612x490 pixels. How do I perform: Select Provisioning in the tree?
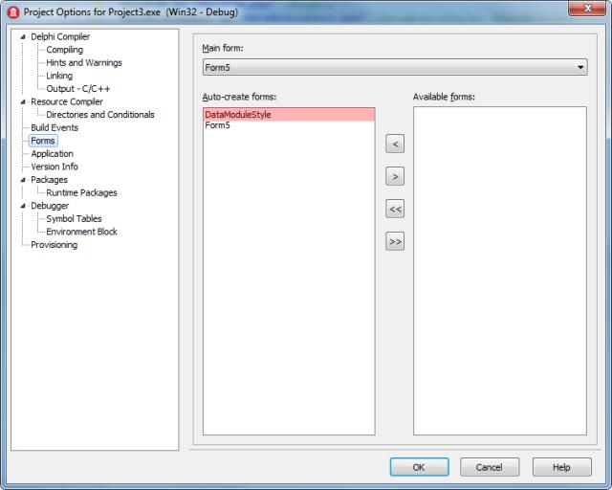point(54,245)
